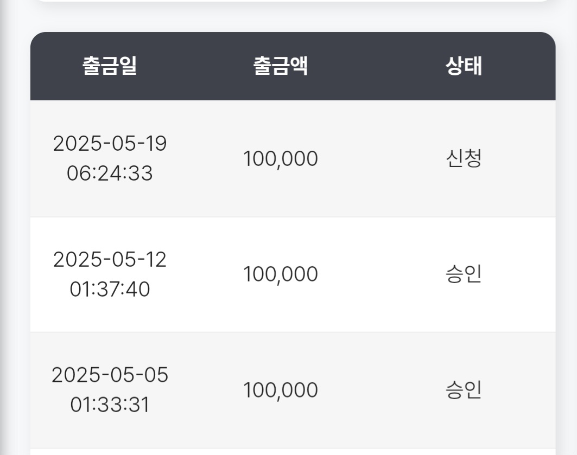
Task: Click the dark table header bar
Action: 293,66
